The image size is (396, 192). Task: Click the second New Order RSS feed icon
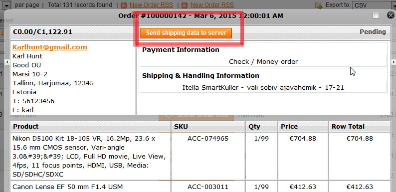coord(185,5)
